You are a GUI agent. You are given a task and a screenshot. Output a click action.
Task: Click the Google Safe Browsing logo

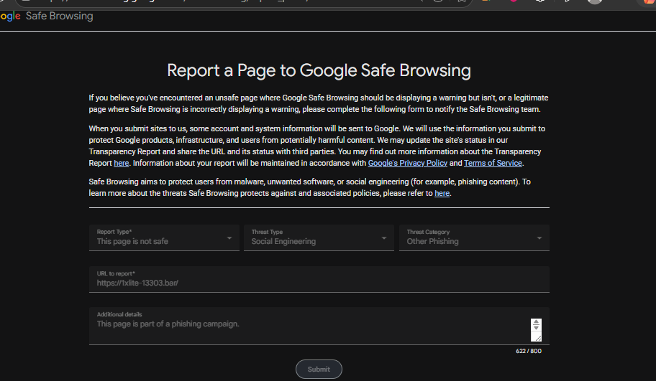point(47,17)
